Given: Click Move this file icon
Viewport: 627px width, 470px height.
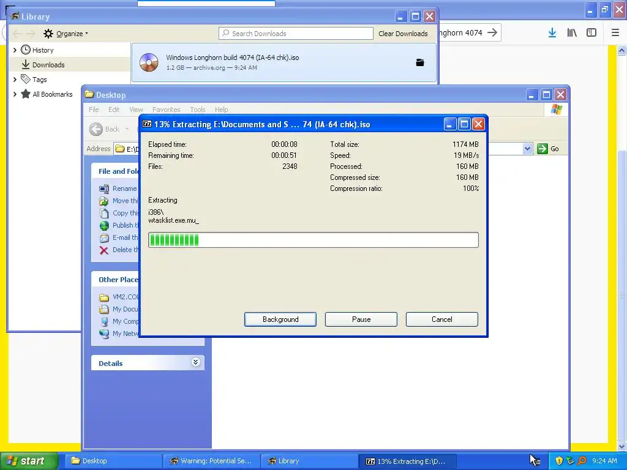Looking at the screenshot, I should pyautogui.click(x=104, y=201).
